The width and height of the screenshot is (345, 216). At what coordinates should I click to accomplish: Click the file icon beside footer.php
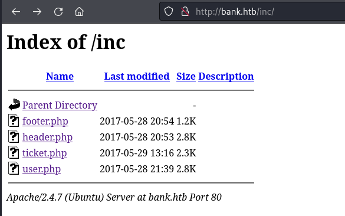[14, 120]
